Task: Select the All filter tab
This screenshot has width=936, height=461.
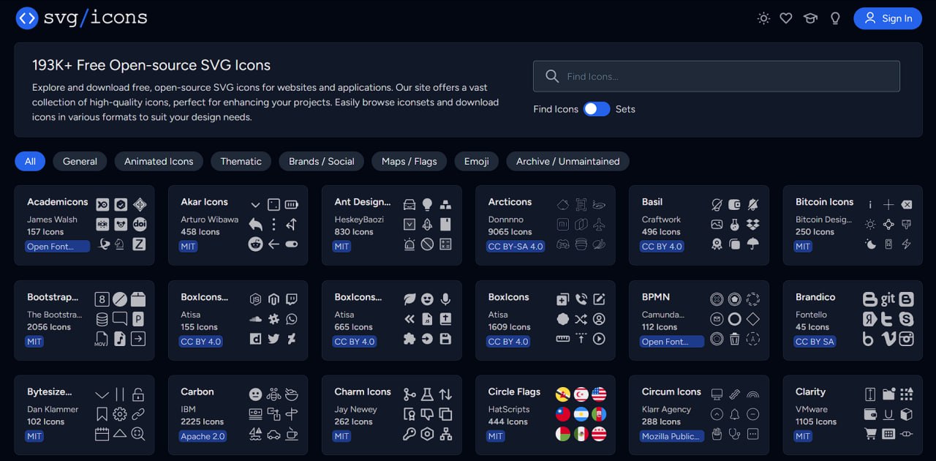Action: tap(30, 162)
